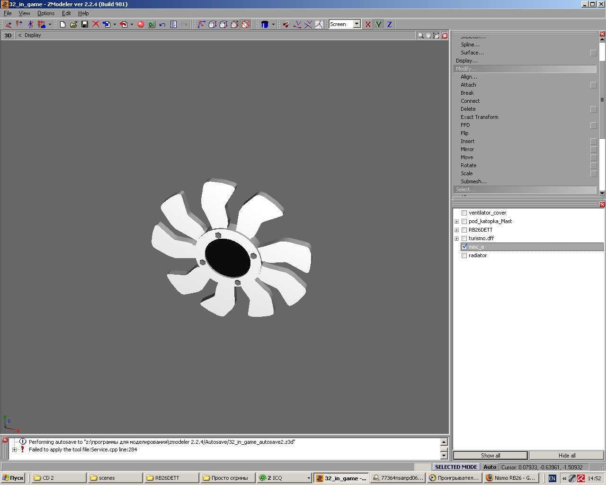This screenshot has height=485, width=606.
Task: Toggle the Z axis constraint
Action: (389, 24)
